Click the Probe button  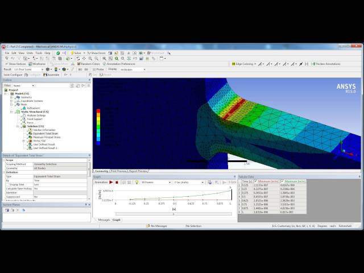coord(98,69)
